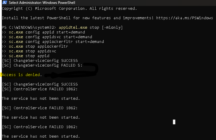Screen dimensions: 216x140
Task: Click the last 'The service has not been started.' line
Action: [41, 136]
